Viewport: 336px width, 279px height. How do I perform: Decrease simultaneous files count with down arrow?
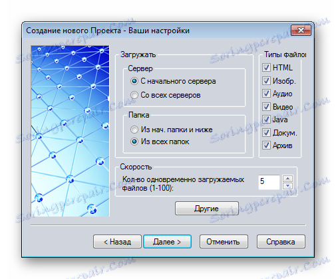click(x=287, y=186)
